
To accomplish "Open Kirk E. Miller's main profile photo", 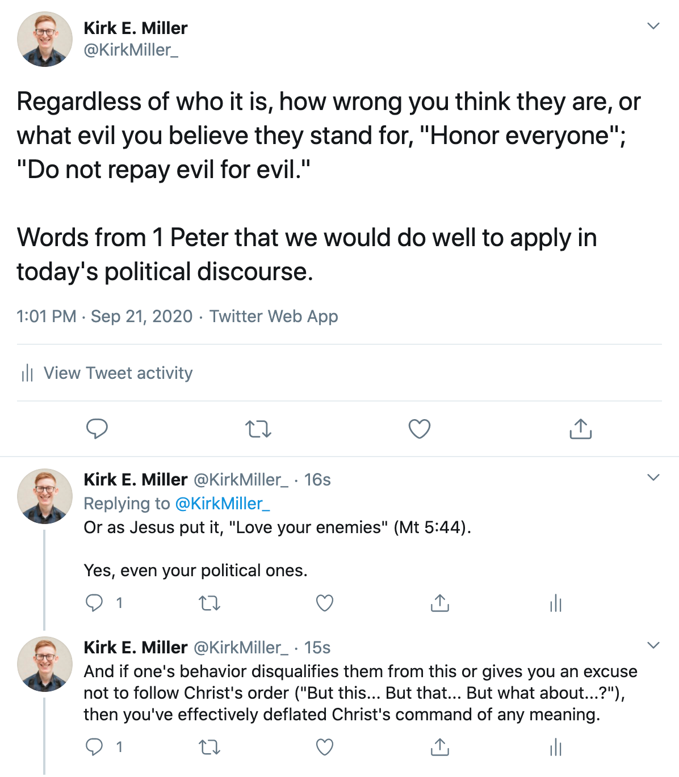I will pyautogui.click(x=45, y=39).
